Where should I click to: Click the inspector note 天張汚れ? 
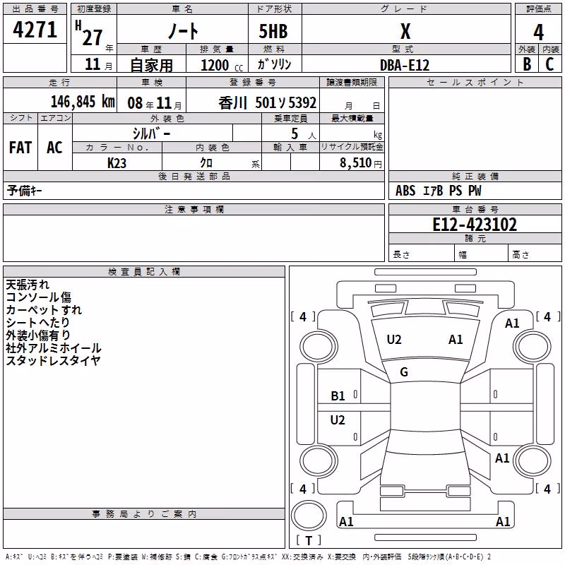pyautogui.click(x=28, y=285)
